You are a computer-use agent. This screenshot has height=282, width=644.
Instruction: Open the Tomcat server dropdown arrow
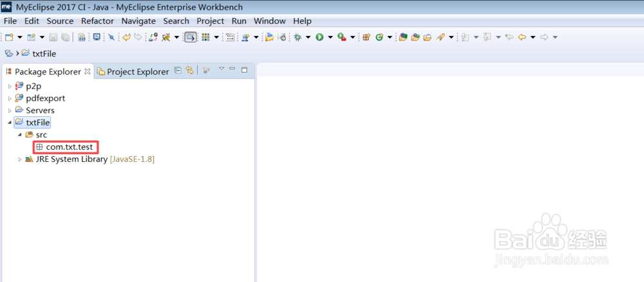[176, 37]
